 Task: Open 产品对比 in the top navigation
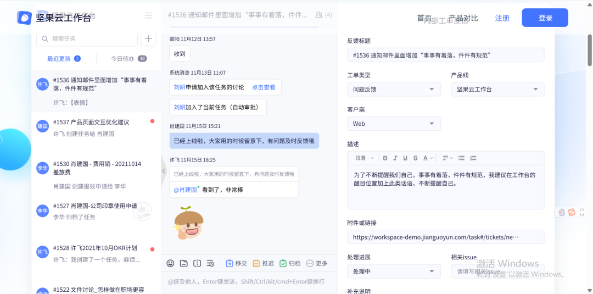(x=463, y=18)
